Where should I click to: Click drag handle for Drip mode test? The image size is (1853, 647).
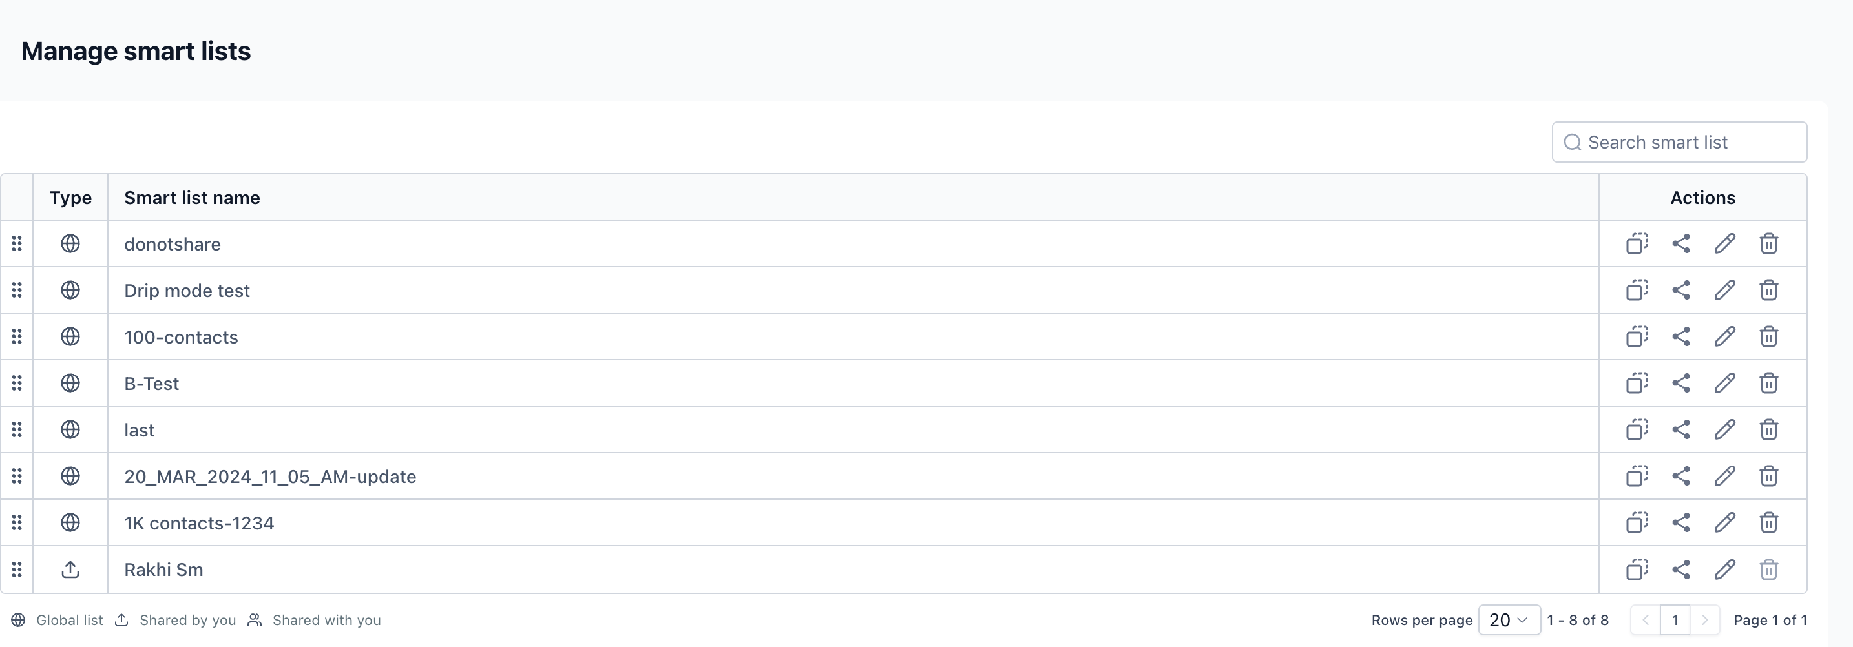pyautogui.click(x=17, y=291)
